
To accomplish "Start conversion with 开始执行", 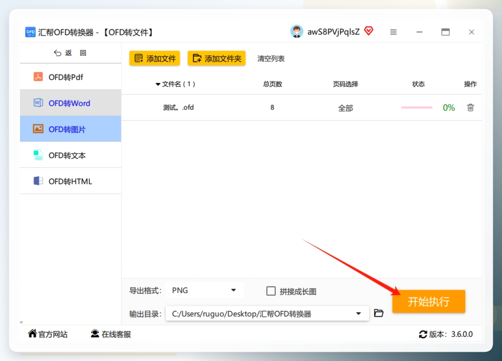I will pos(429,301).
